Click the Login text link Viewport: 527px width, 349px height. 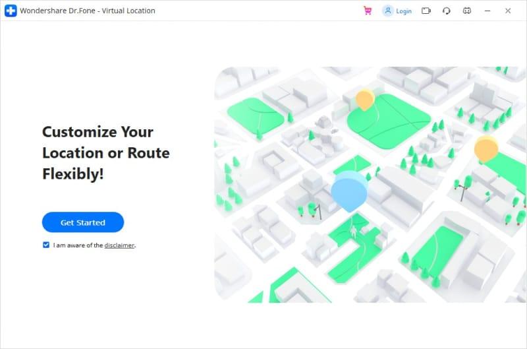tap(404, 11)
